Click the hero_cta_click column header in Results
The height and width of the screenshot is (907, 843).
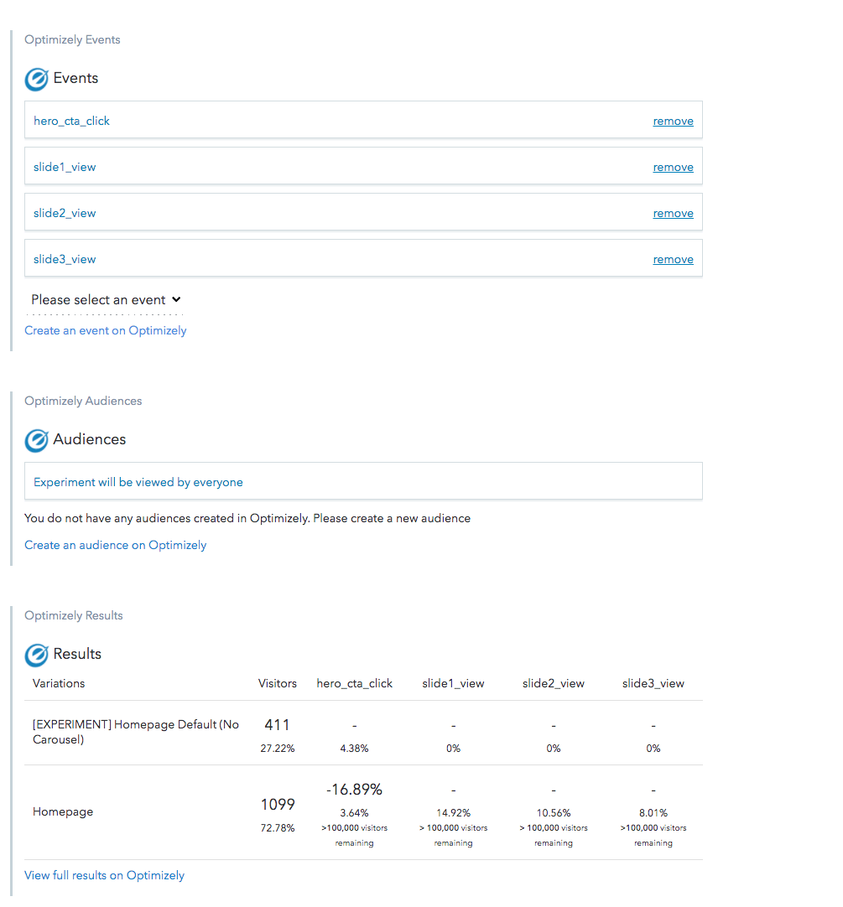click(354, 684)
